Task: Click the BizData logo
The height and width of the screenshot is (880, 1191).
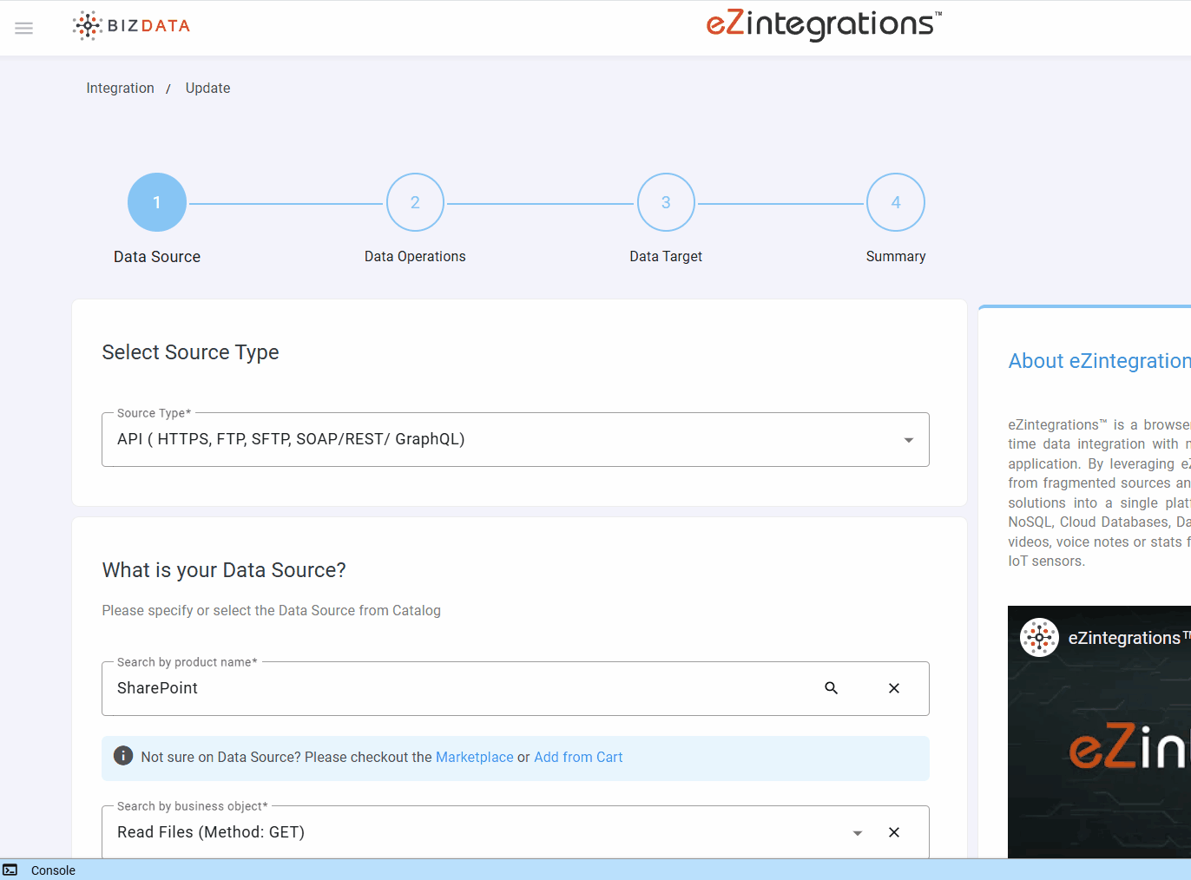Action: pyautogui.click(x=132, y=26)
